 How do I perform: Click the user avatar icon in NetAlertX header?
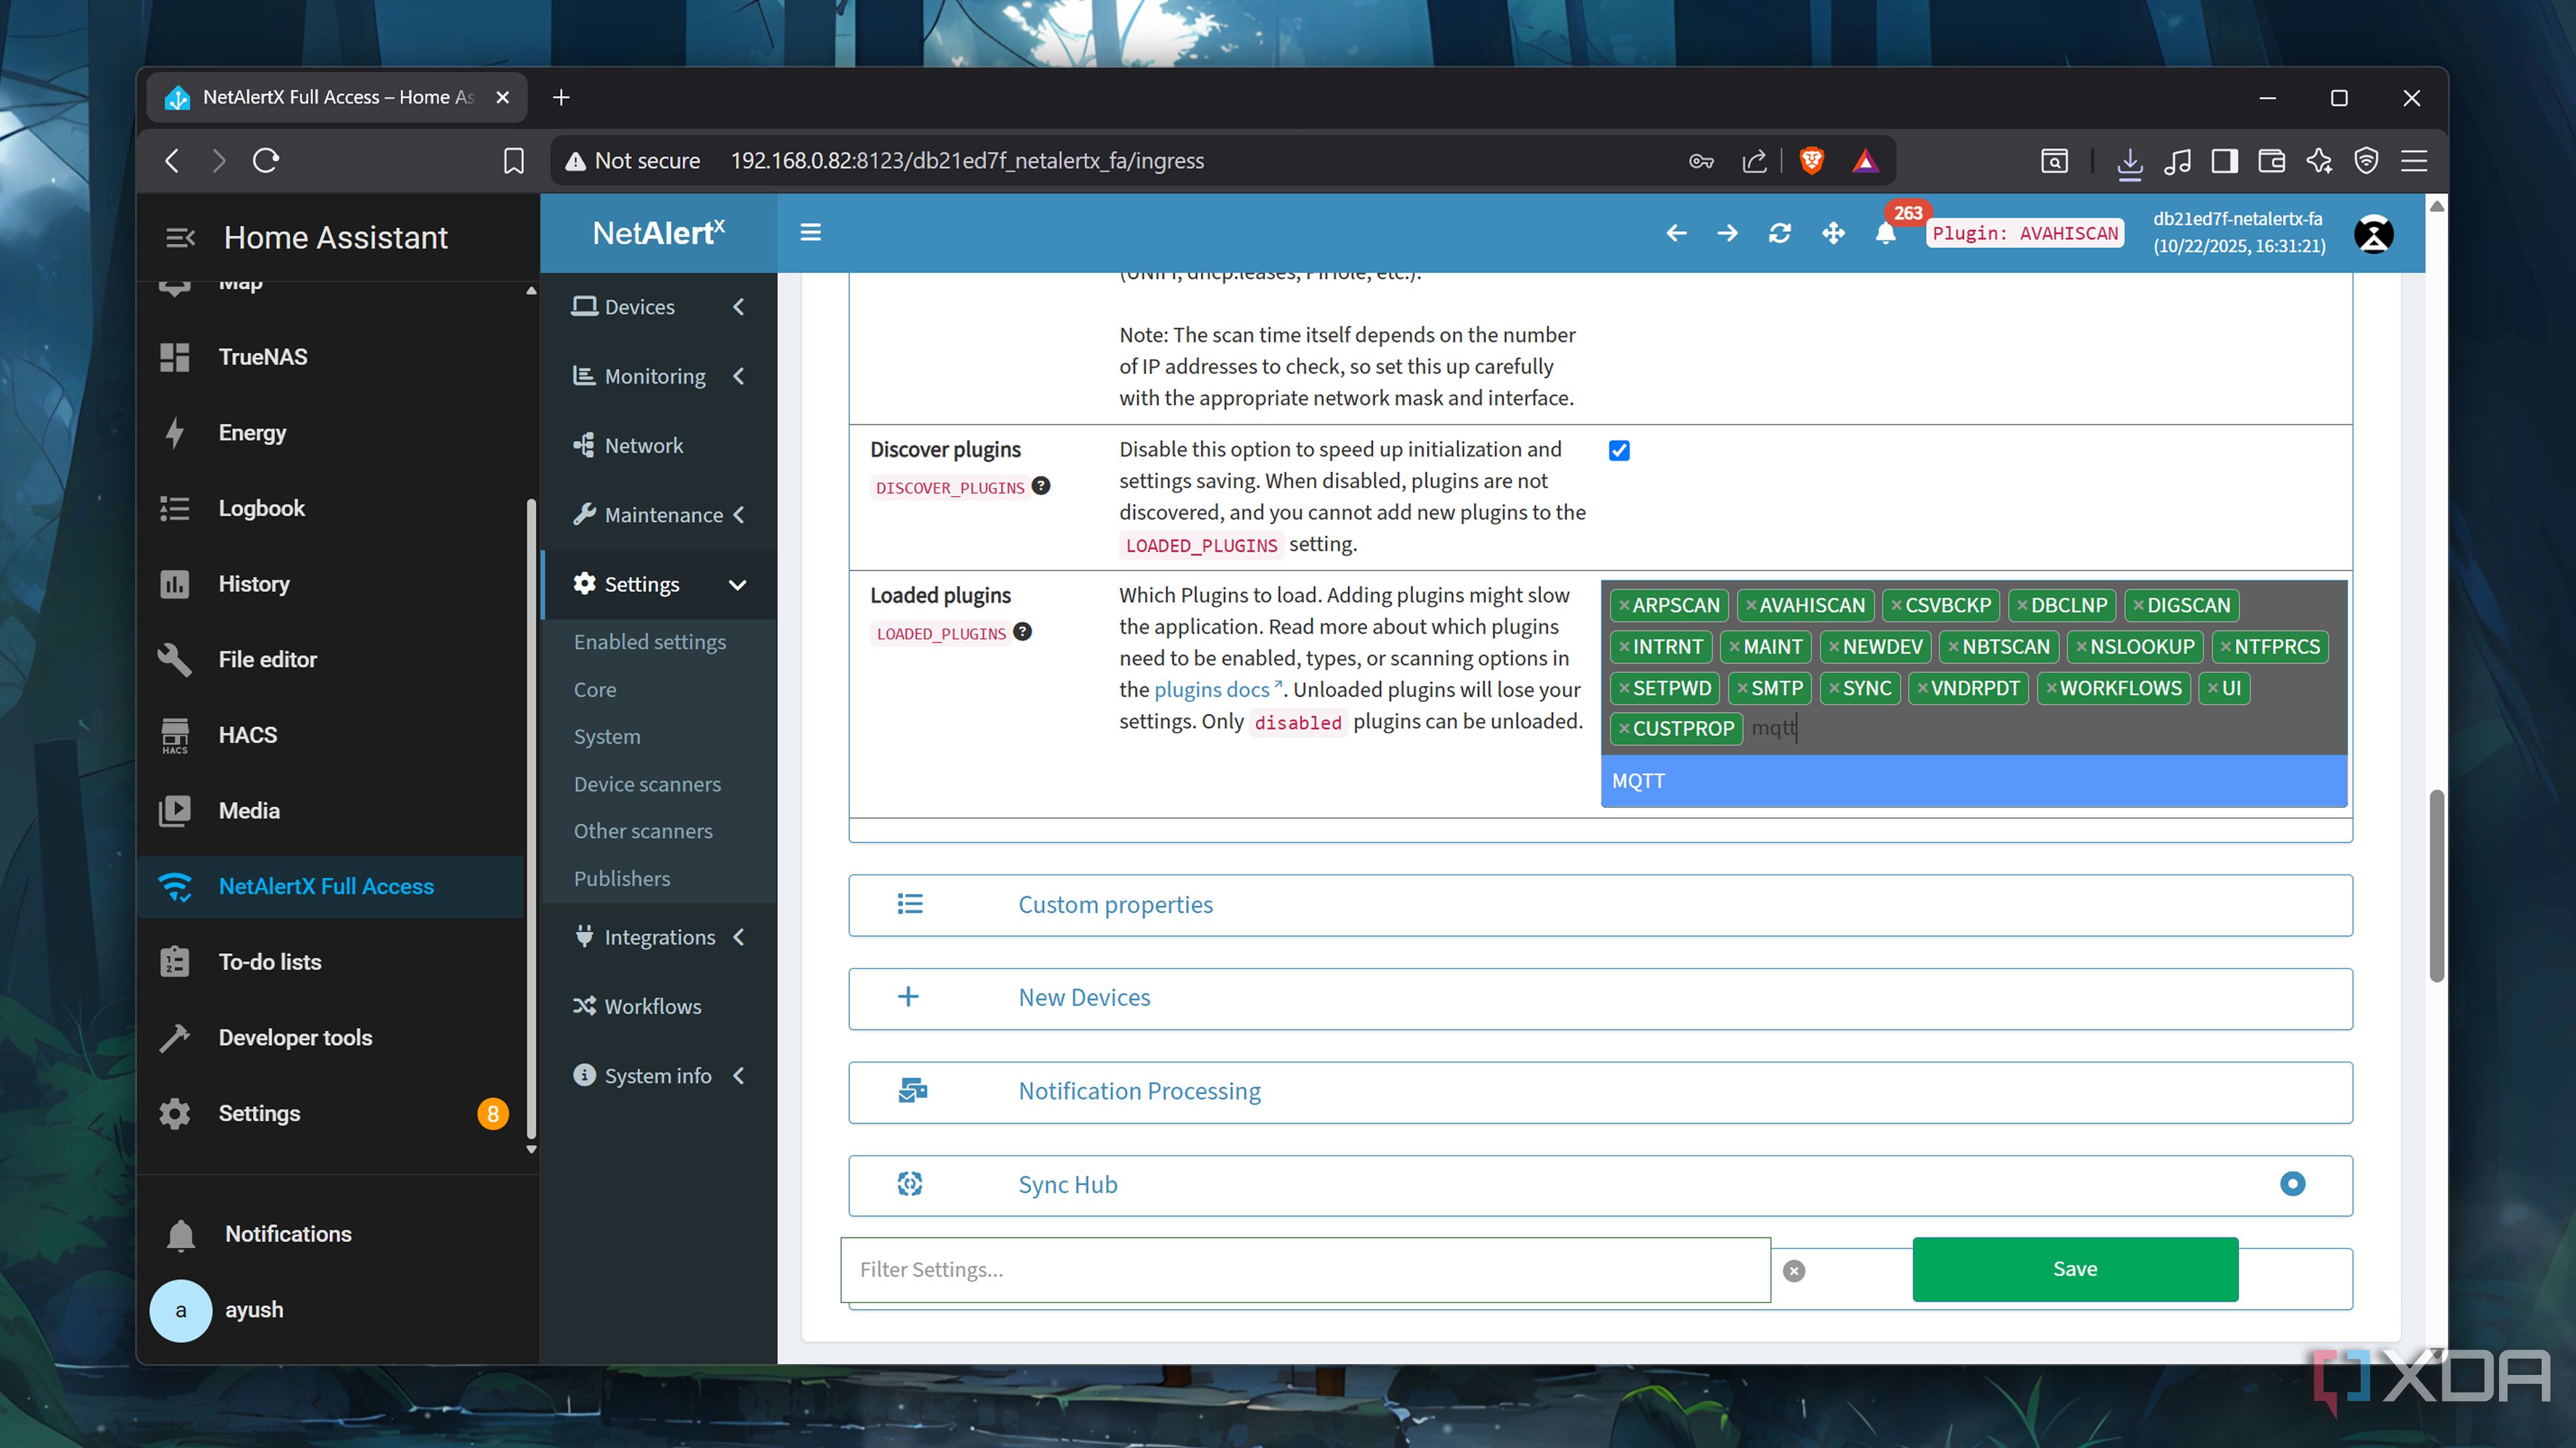tap(2374, 234)
